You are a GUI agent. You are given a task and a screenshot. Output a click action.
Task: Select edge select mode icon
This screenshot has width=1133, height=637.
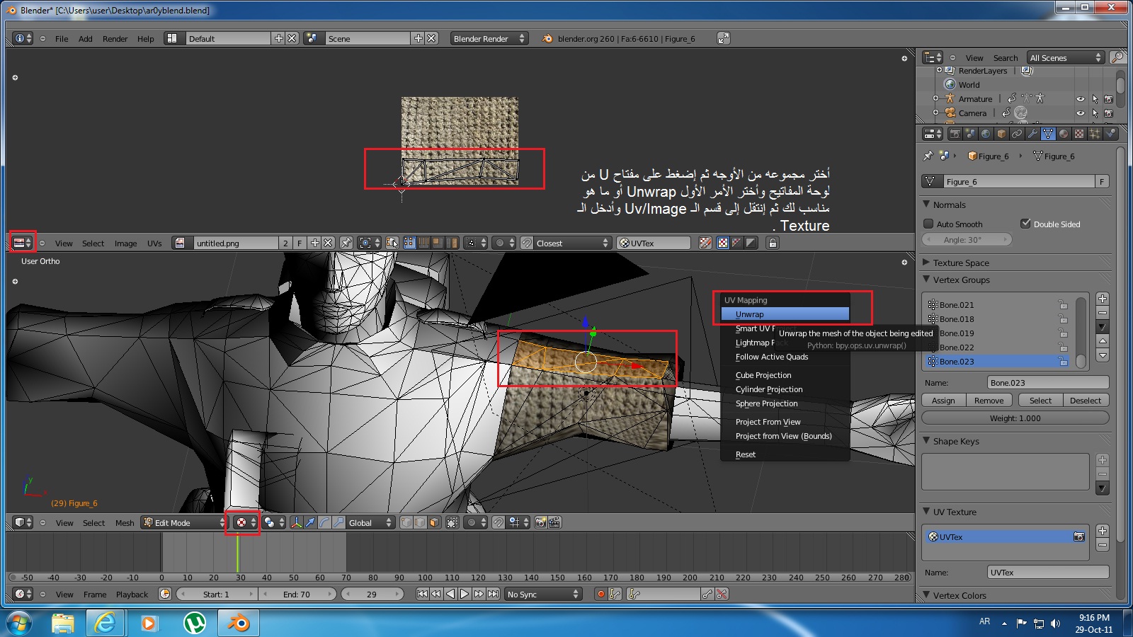pos(420,522)
